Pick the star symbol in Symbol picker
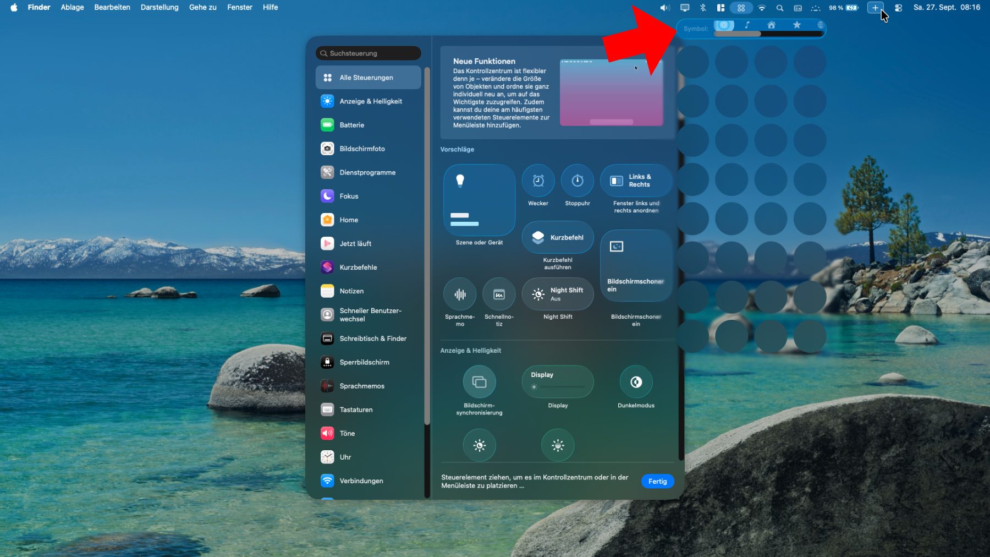Viewport: 990px width, 557px height. click(796, 25)
